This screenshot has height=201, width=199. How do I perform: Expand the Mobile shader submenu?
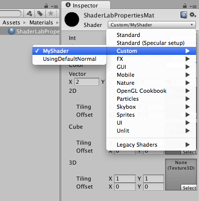pyautogui.click(x=151, y=75)
